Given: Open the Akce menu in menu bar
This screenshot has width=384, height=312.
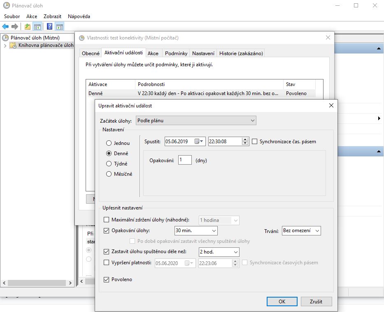Looking at the screenshot, I should click(32, 16).
